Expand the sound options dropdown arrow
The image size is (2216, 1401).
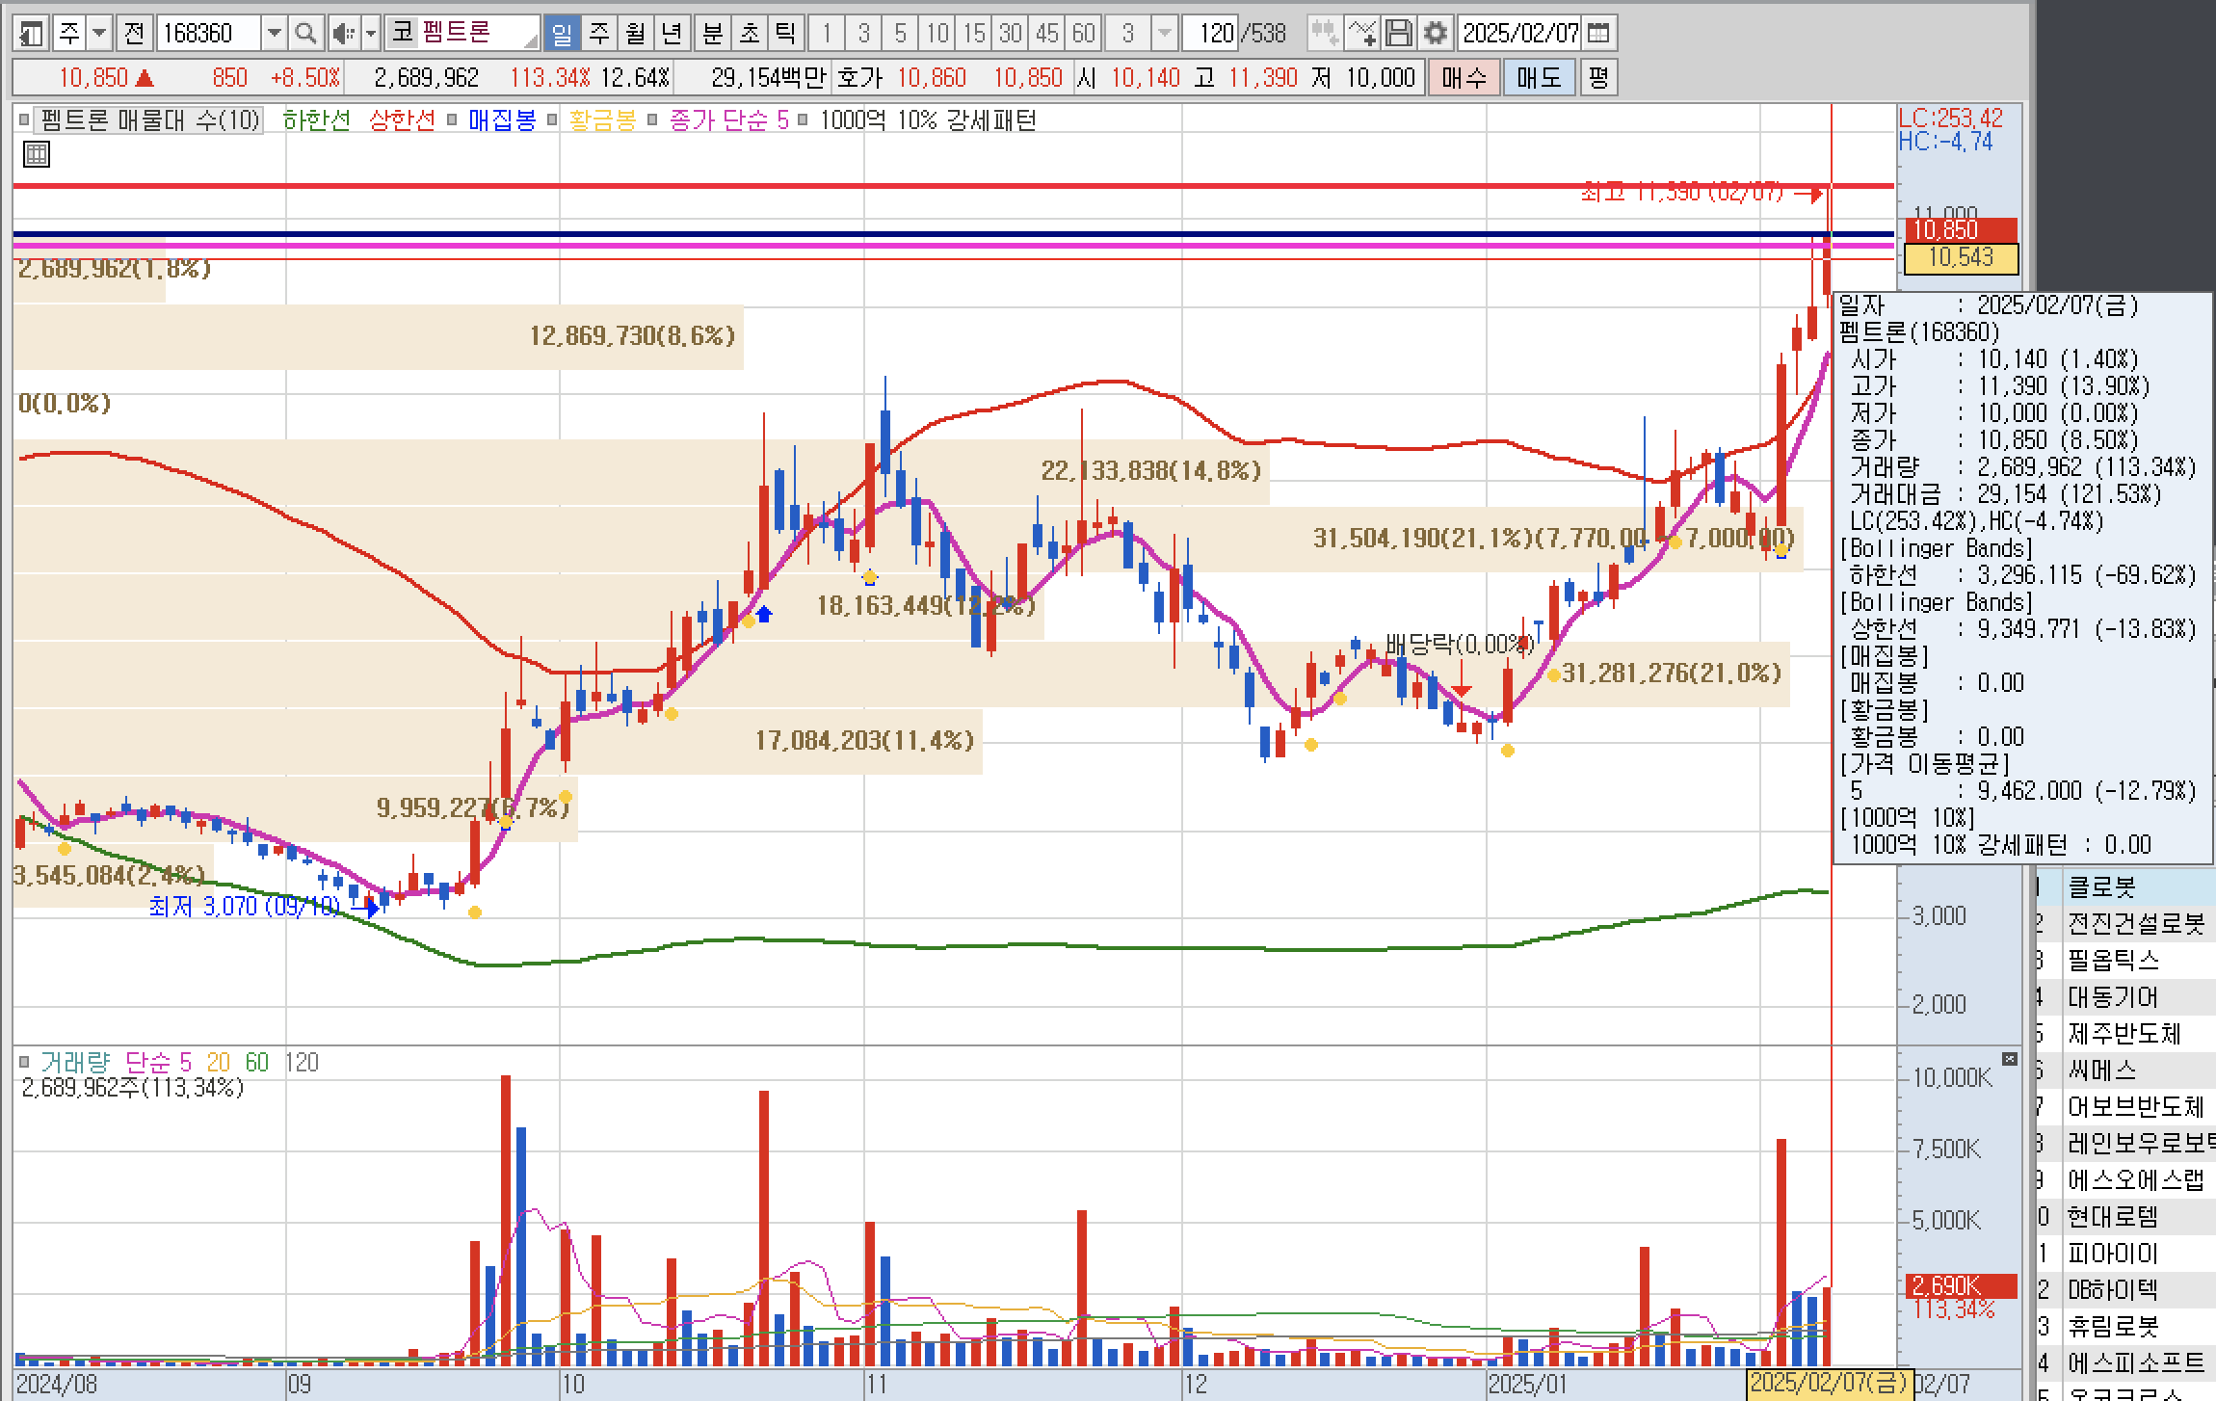tap(371, 34)
